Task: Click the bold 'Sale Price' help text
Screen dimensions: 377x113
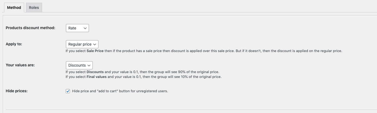Action: (95, 51)
